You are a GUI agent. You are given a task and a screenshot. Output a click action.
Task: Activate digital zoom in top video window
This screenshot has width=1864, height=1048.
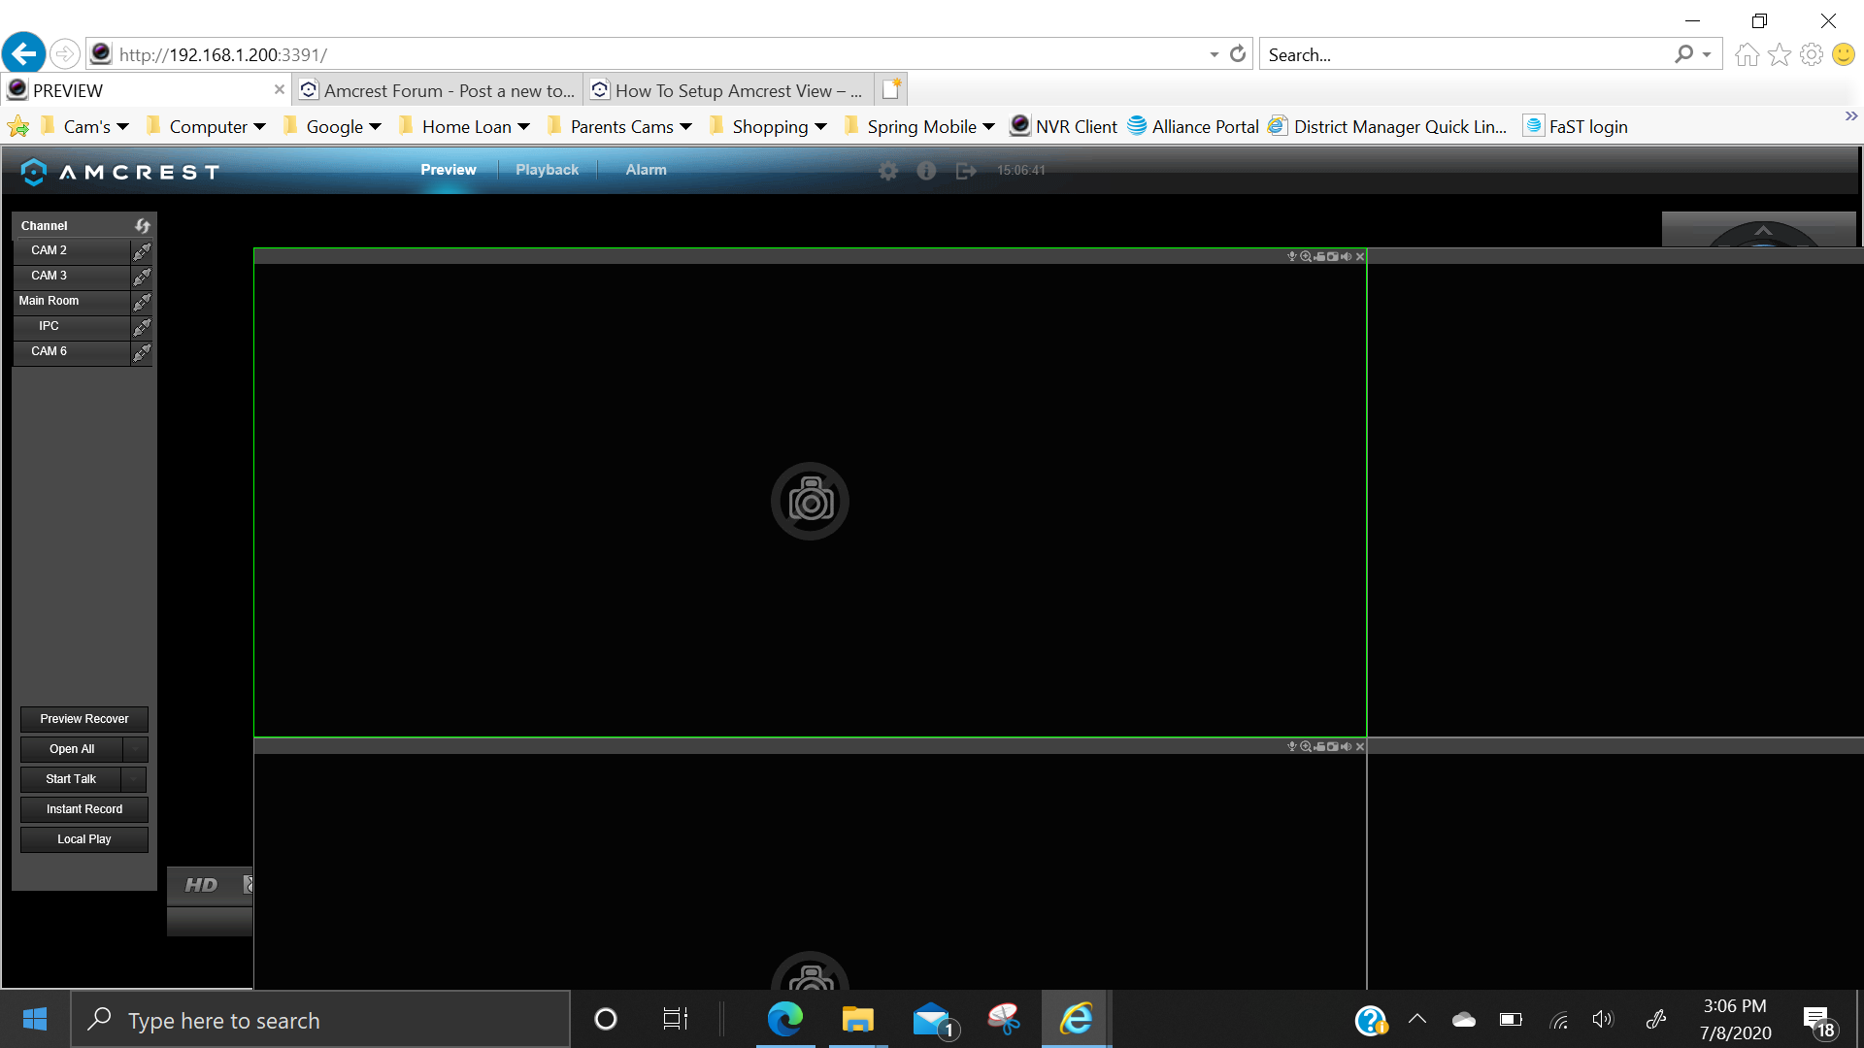point(1306,256)
